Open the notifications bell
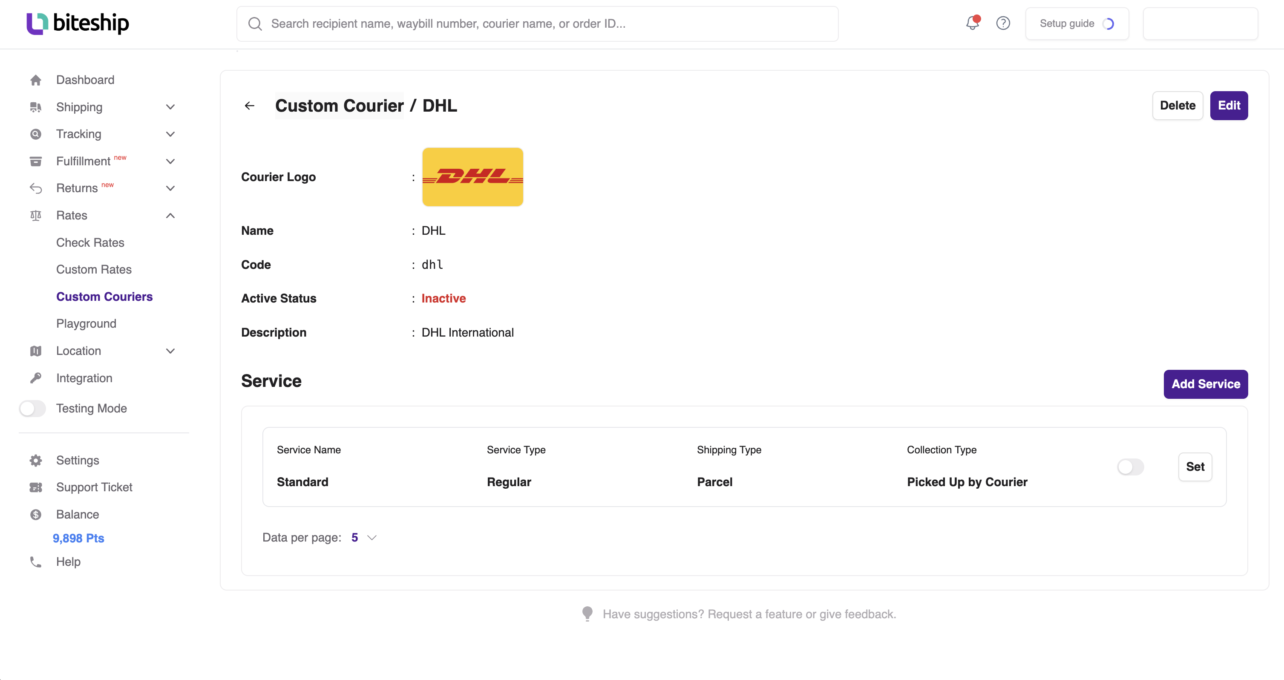This screenshot has height=680, width=1284. tap(973, 23)
